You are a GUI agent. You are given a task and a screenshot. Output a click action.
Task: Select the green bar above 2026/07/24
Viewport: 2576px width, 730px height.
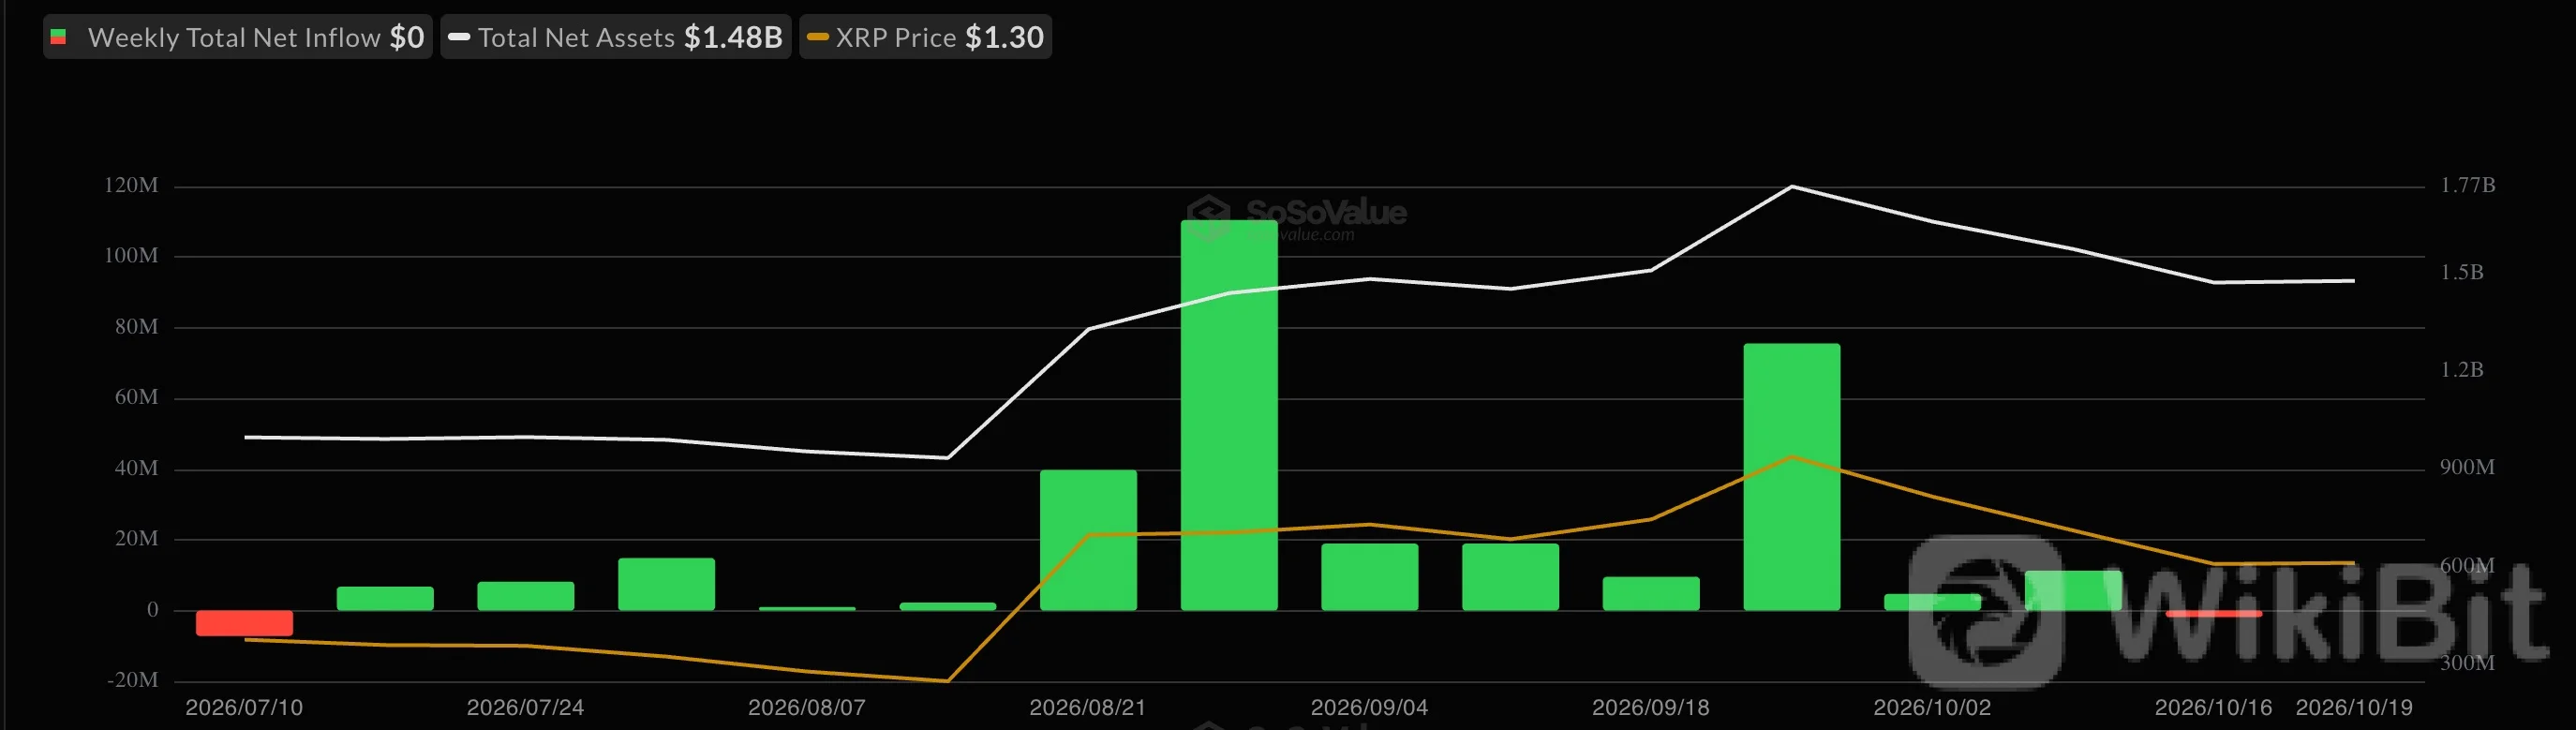tap(526, 596)
